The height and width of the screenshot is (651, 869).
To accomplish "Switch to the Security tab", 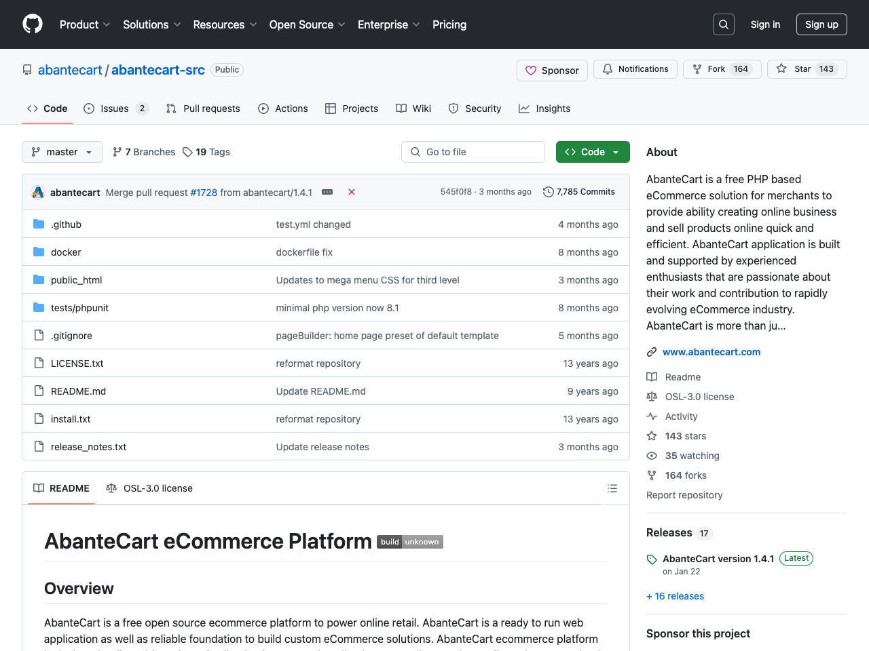I will point(475,108).
